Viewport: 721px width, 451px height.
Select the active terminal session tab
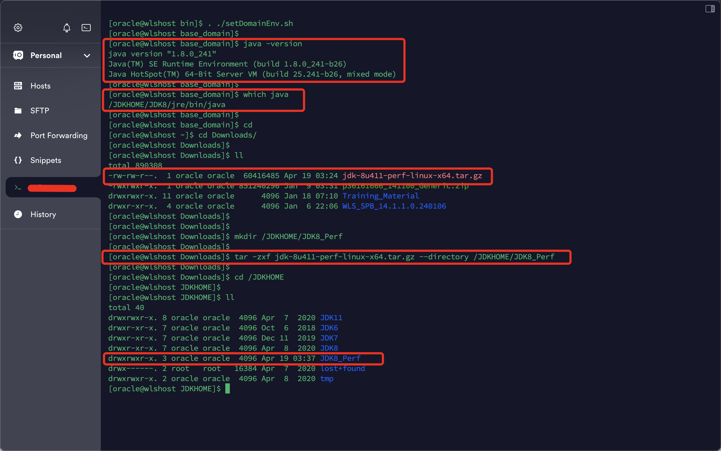coord(52,188)
